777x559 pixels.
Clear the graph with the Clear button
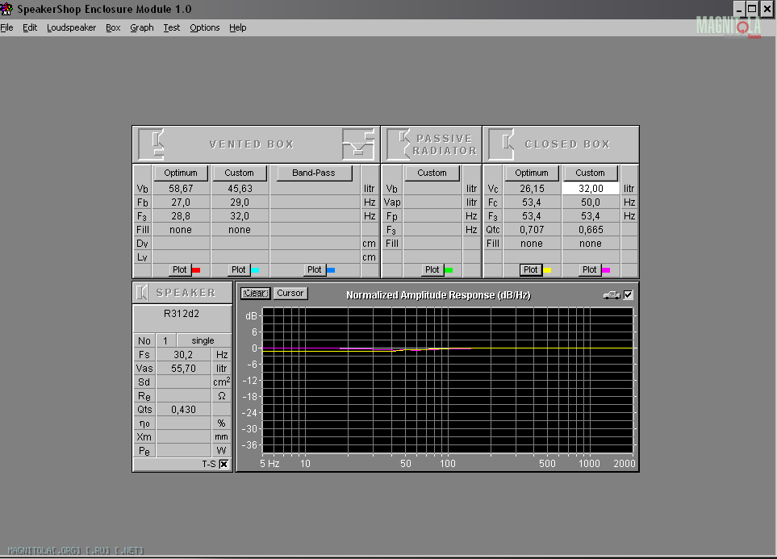[x=255, y=294]
